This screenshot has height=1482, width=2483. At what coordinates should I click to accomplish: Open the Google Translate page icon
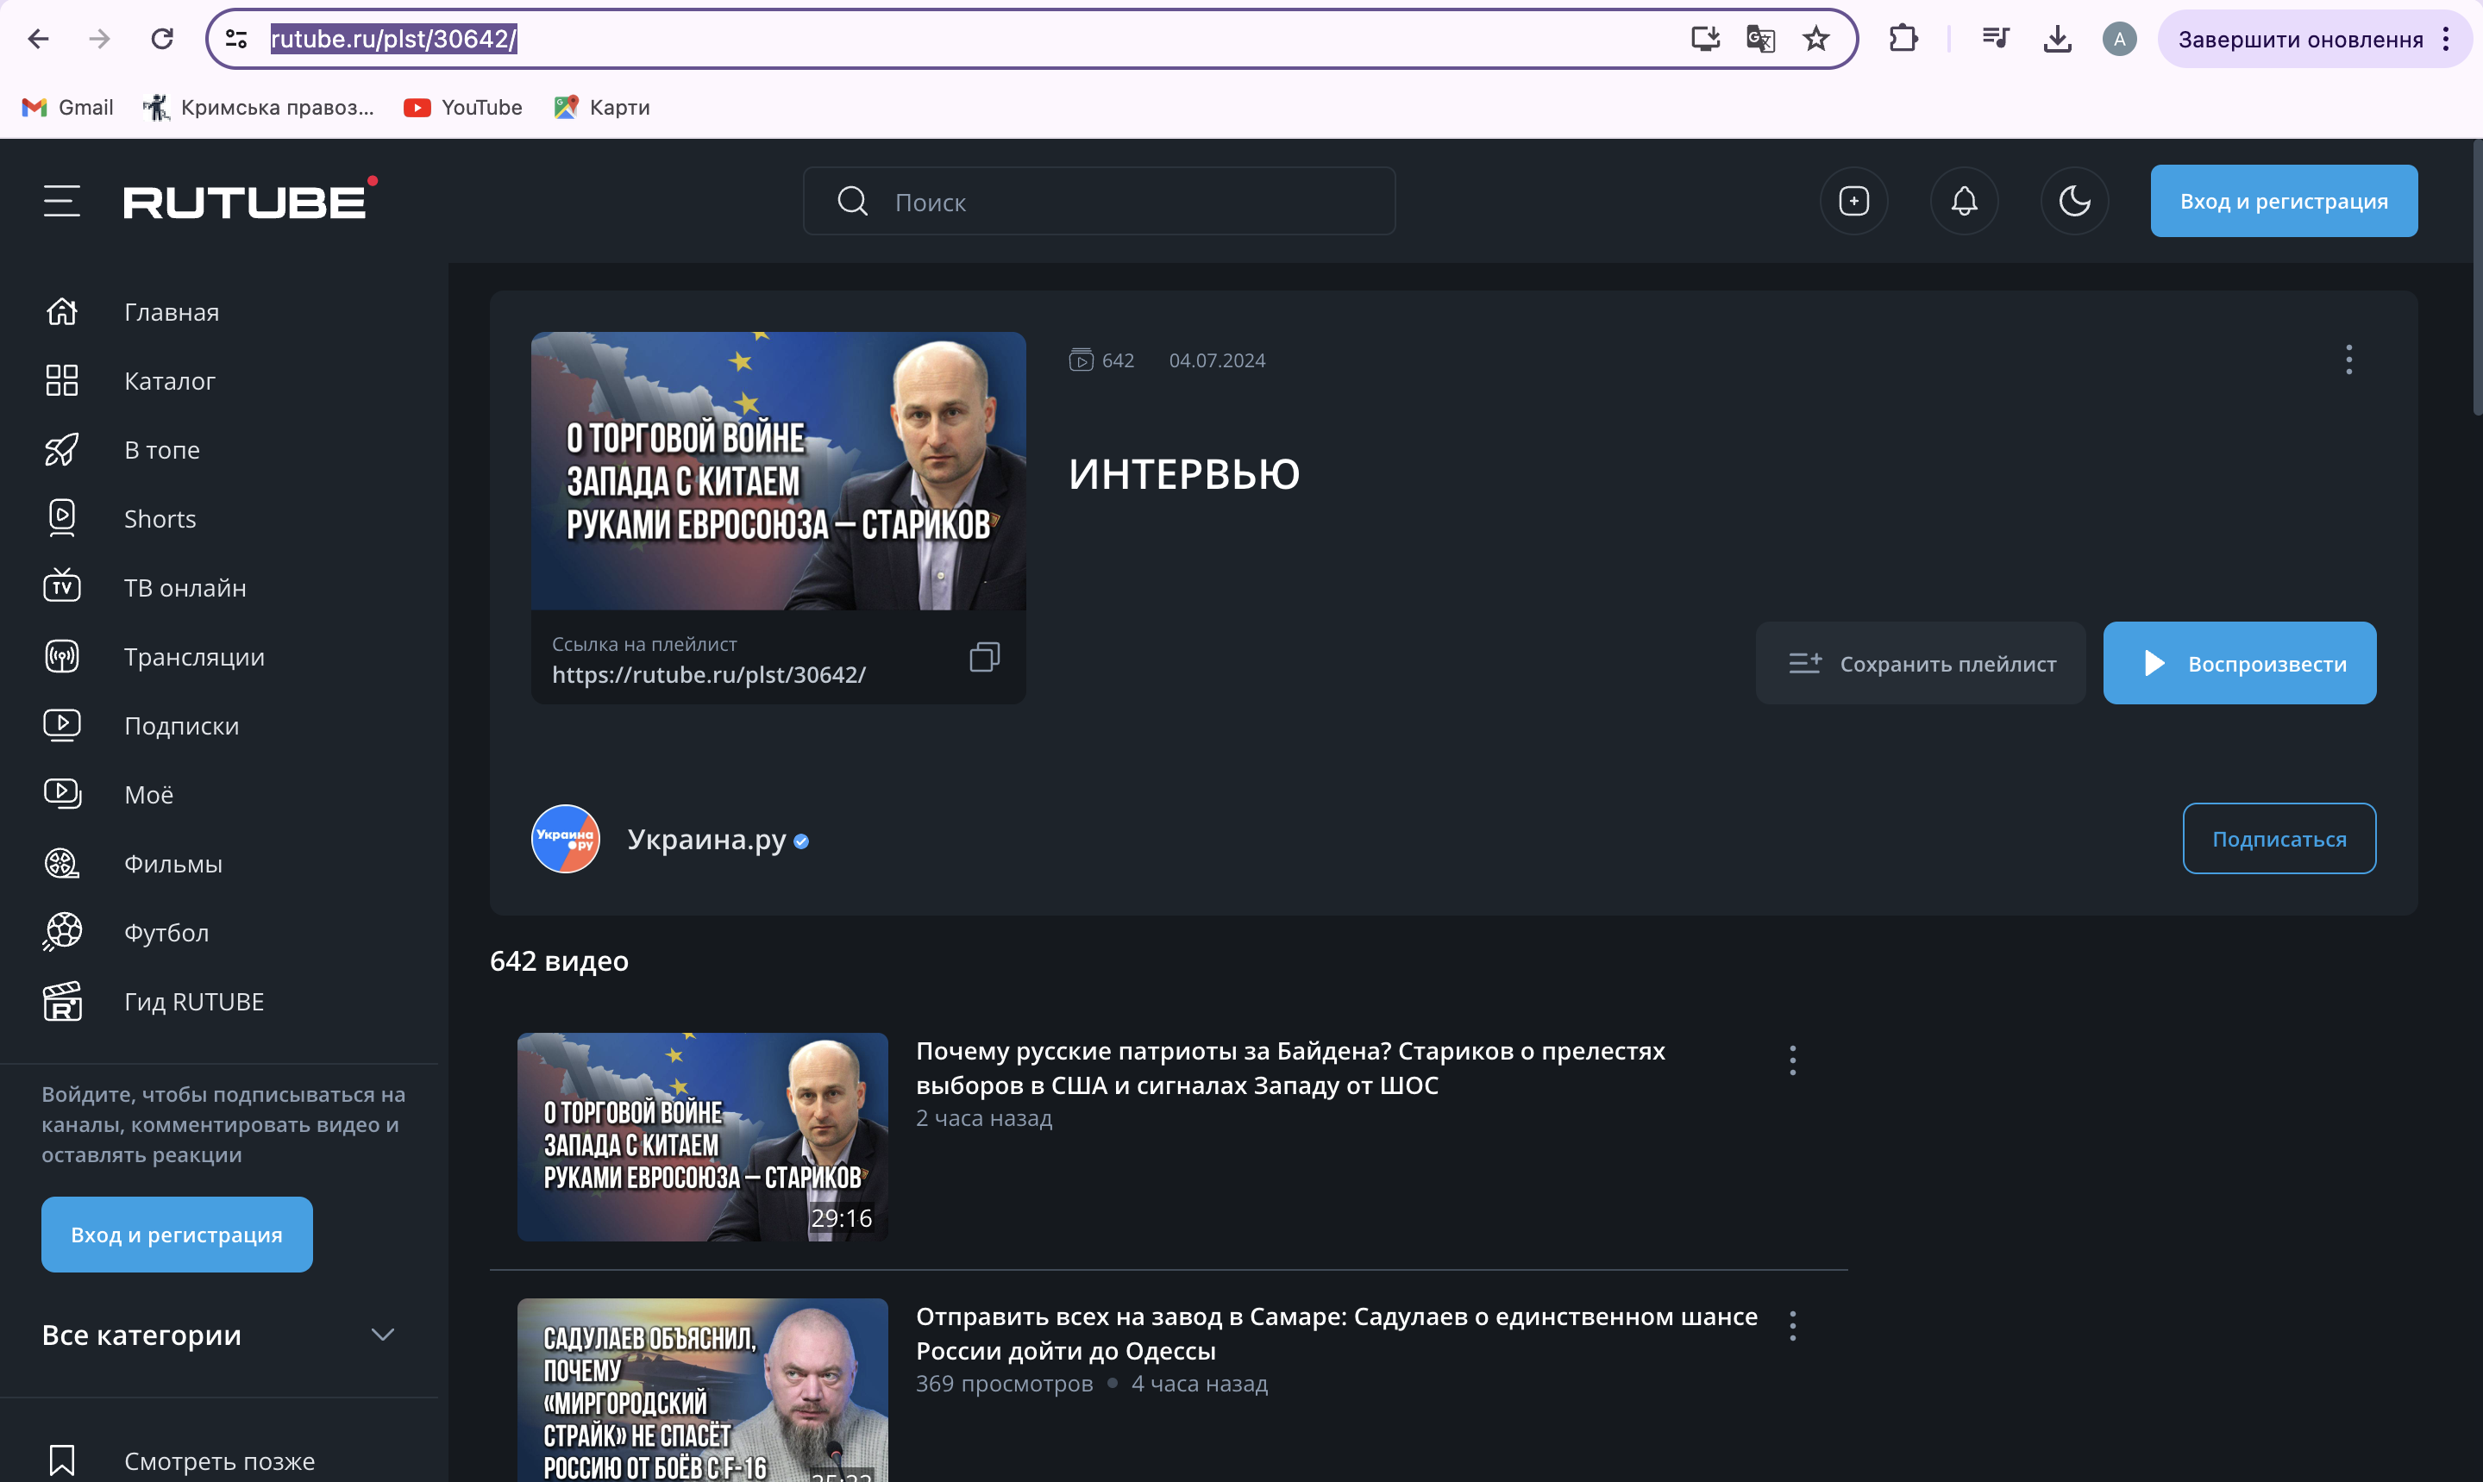pyautogui.click(x=1760, y=39)
